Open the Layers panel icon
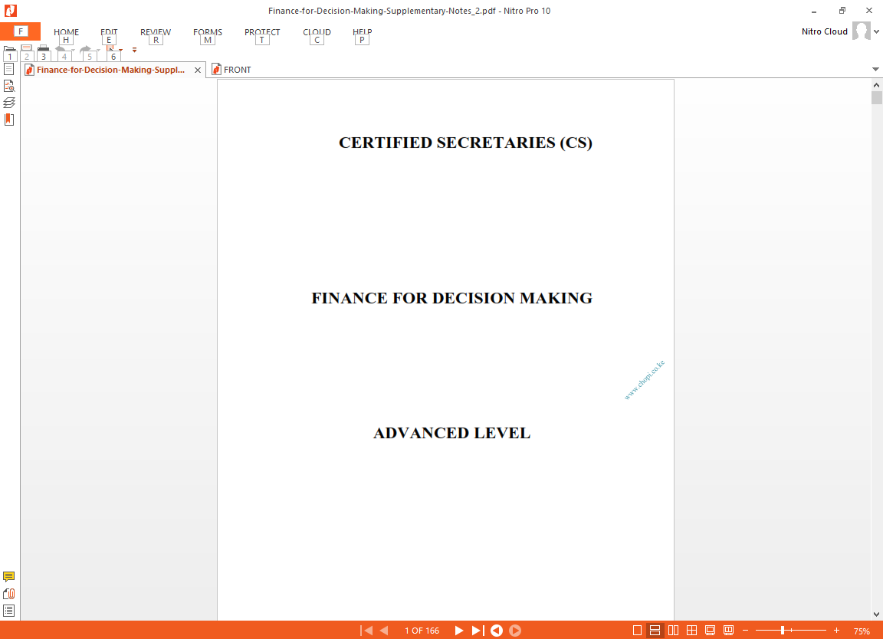The height and width of the screenshot is (639, 883). click(9, 103)
